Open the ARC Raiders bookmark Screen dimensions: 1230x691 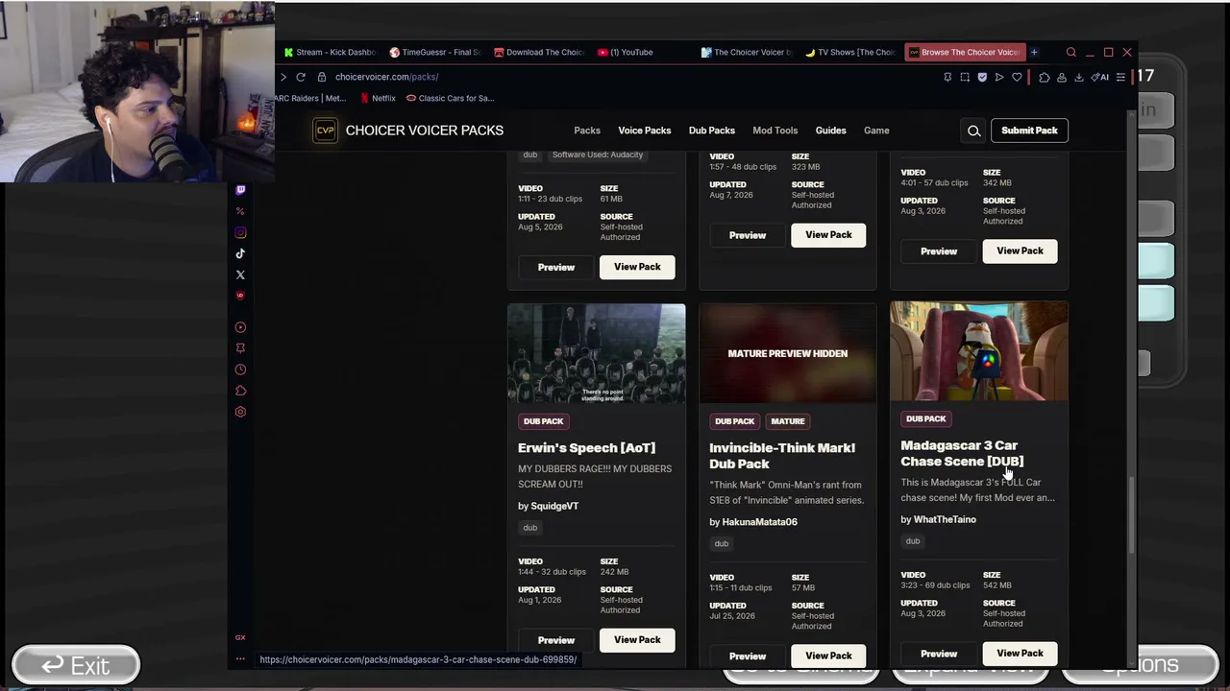click(310, 98)
